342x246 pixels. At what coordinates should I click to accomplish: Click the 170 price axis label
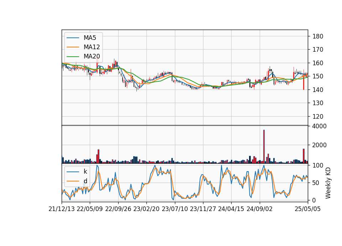tap(318, 50)
